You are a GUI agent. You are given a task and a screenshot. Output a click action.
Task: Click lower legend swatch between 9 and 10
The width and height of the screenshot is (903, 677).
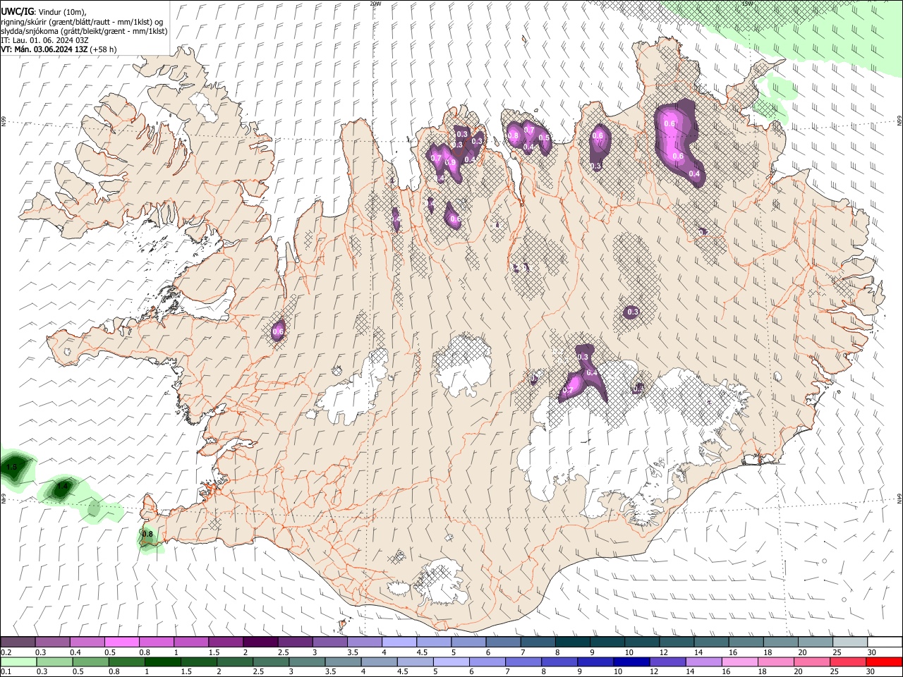595,661
